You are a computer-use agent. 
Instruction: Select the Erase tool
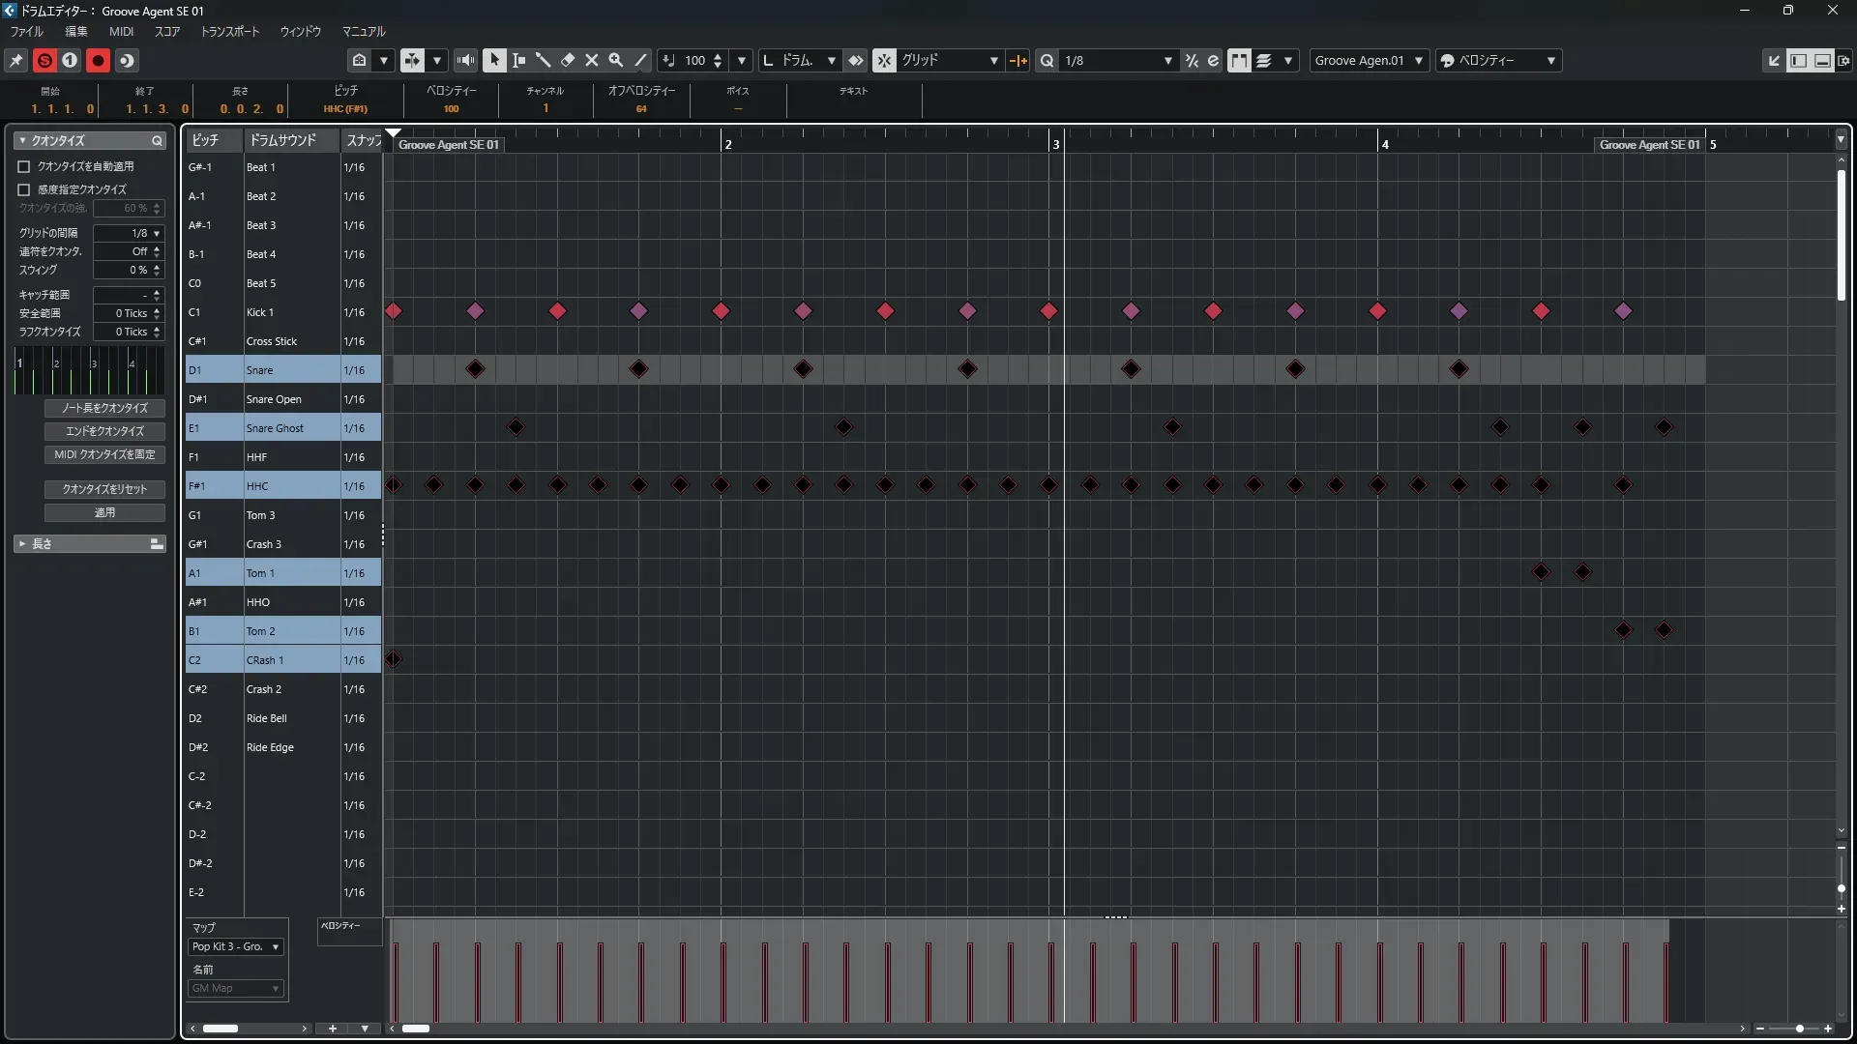pyautogui.click(x=568, y=60)
